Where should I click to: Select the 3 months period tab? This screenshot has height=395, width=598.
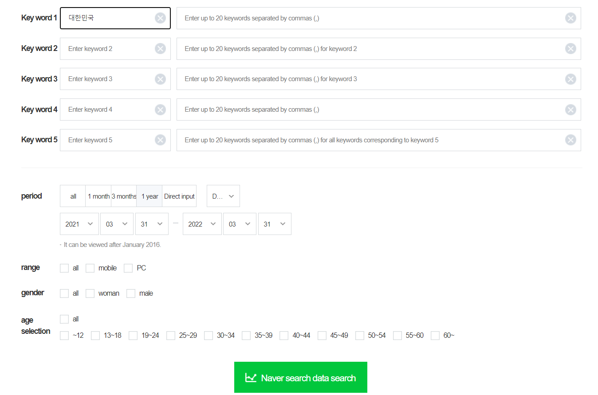click(x=124, y=196)
